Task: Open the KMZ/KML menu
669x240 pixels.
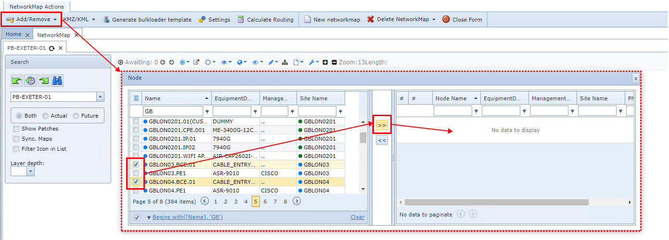Action: [x=79, y=20]
